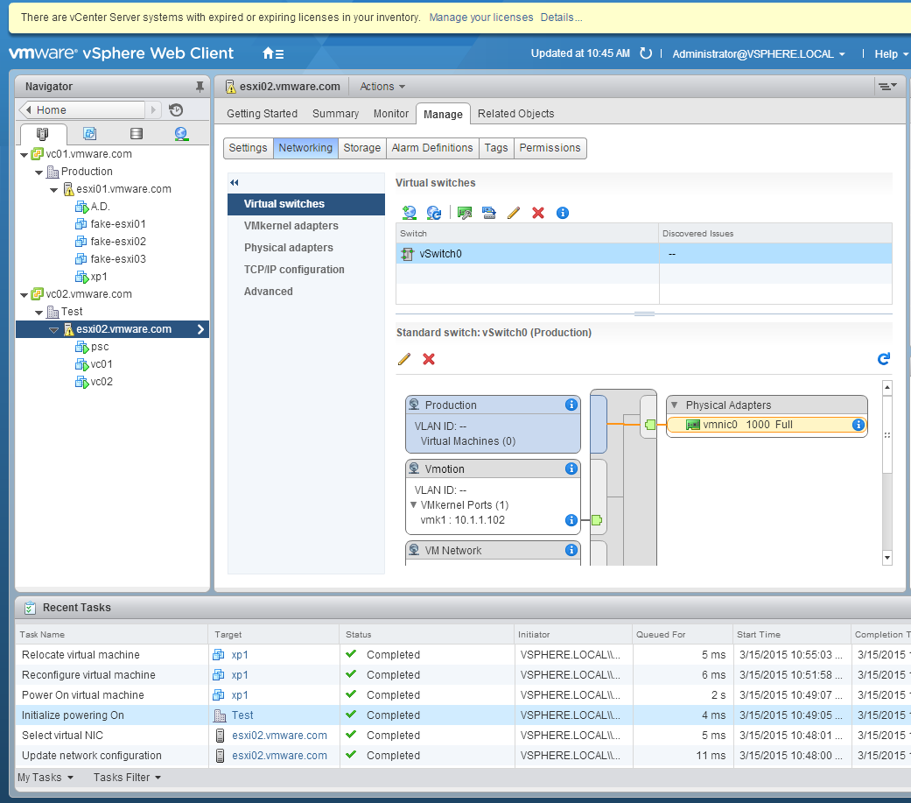Open Manage physical network adapters icon

(x=464, y=213)
